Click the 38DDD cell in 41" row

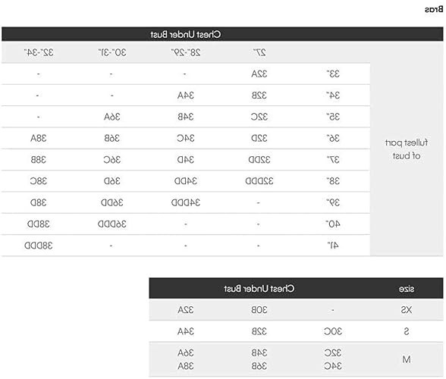pyautogui.click(x=39, y=246)
